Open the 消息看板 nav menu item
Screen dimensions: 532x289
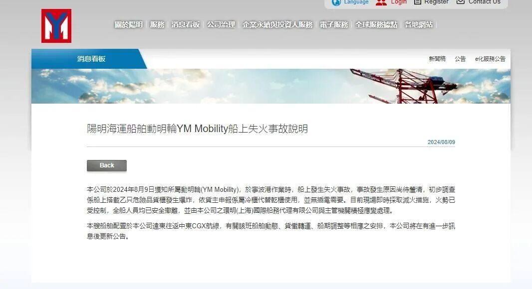coord(186,24)
